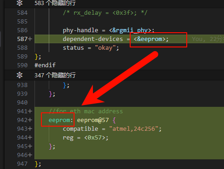Select line number 590
This screenshot has width=224, height=169.
(23, 65)
